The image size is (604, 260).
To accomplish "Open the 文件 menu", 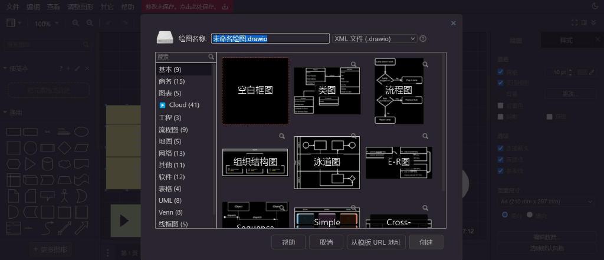I will click(x=12, y=6).
